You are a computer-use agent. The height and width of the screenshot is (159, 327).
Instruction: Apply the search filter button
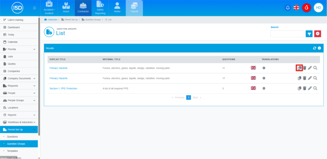point(309,34)
